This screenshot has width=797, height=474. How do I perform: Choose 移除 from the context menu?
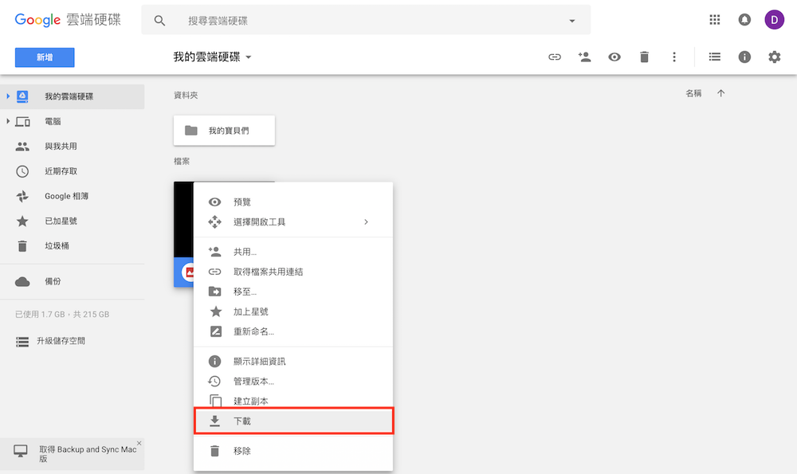(x=293, y=451)
